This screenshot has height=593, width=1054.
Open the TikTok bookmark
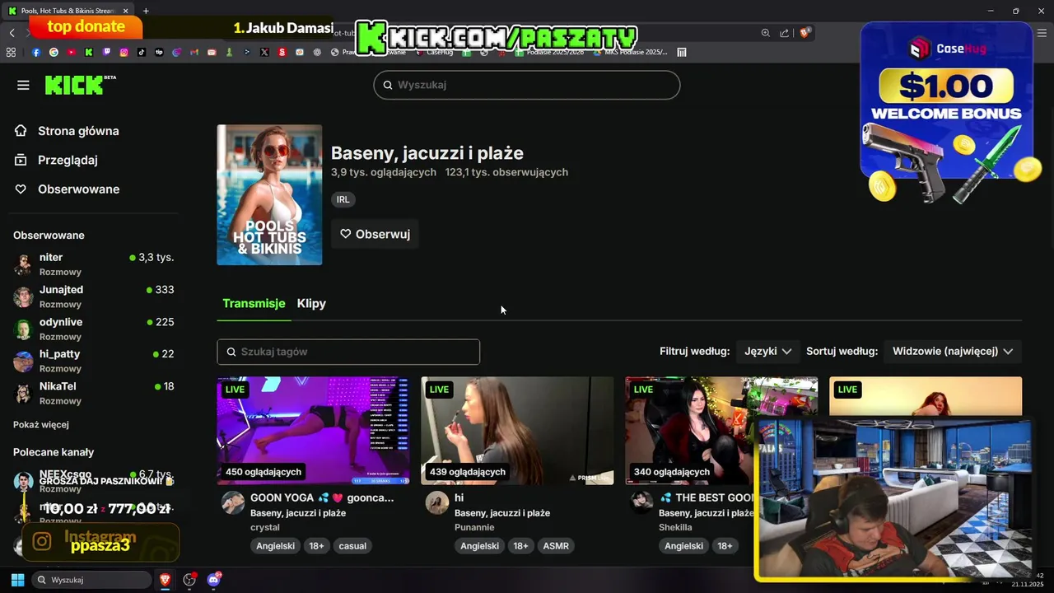[142, 52]
